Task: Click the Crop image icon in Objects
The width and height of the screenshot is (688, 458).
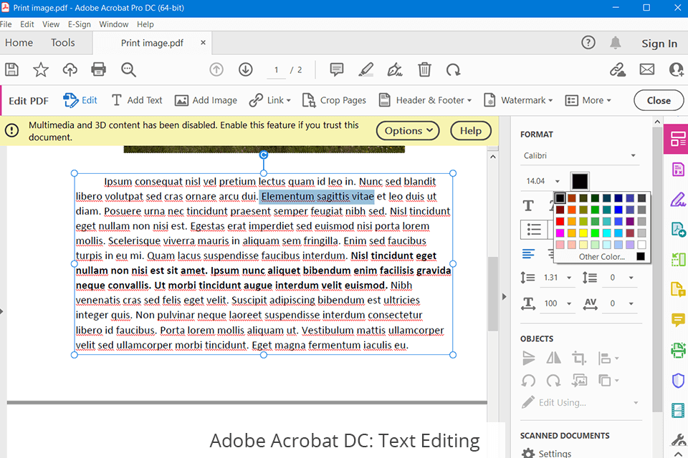Action: pyautogui.click(x=579, y=358)
